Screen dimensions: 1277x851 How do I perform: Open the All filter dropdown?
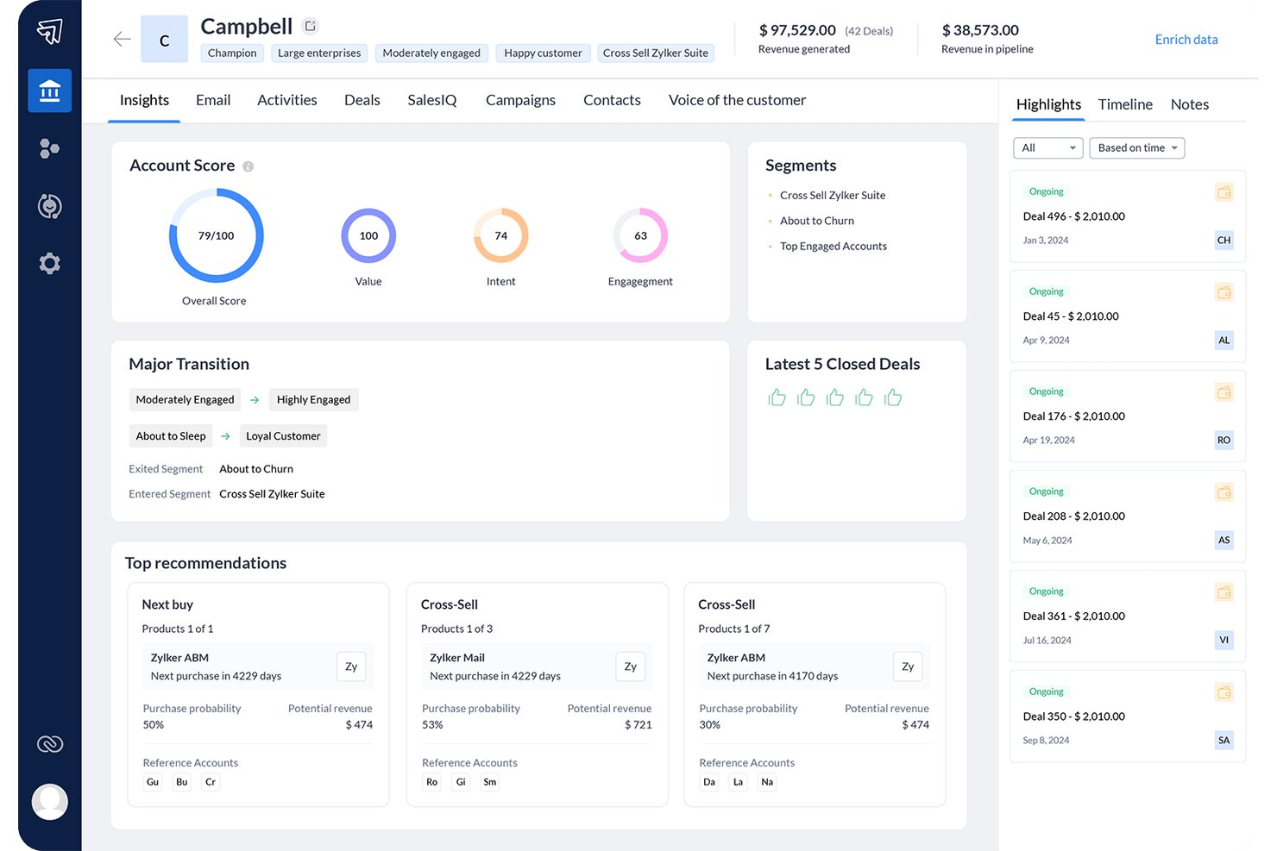[1048, 148]
